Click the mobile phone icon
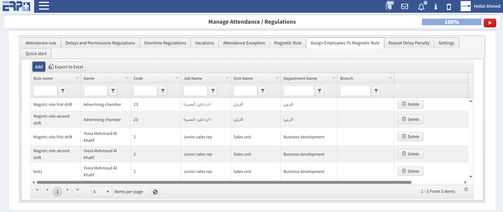The width and height of the screenshot is (503, 212). click(449, 7)
